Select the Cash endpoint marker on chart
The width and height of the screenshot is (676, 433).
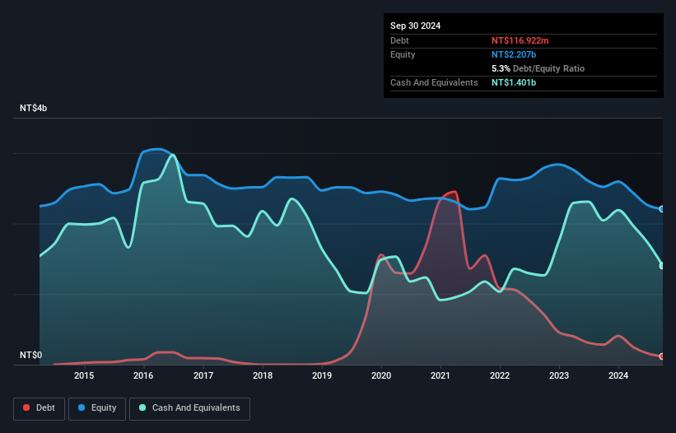point(662,266)
